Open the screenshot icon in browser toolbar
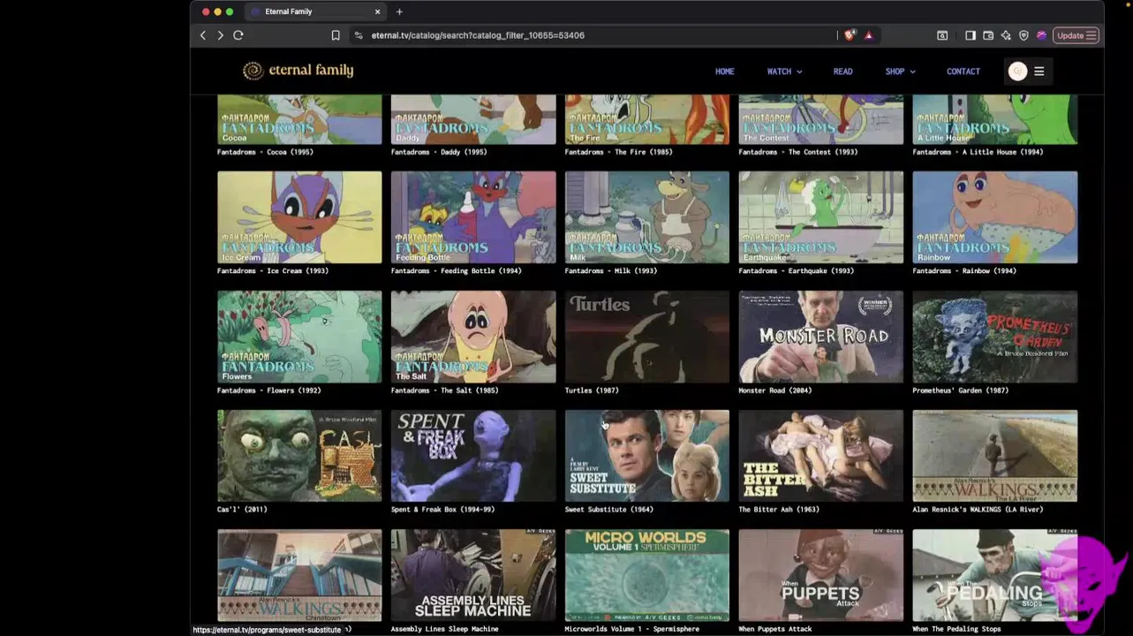The height and width of the screenshot is (636, 1133). [x=942, y=35]
